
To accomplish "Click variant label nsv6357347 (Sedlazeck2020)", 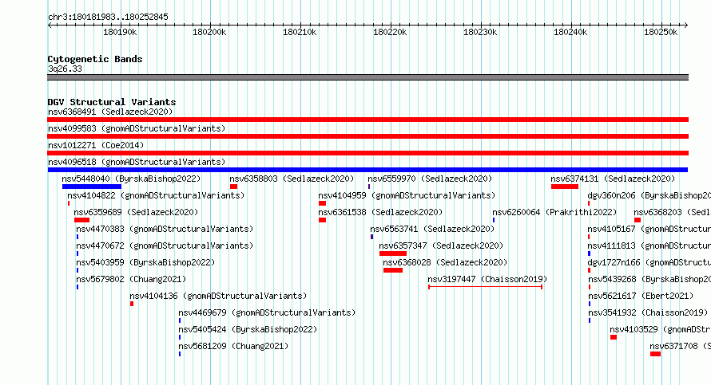I will point(441,246).
